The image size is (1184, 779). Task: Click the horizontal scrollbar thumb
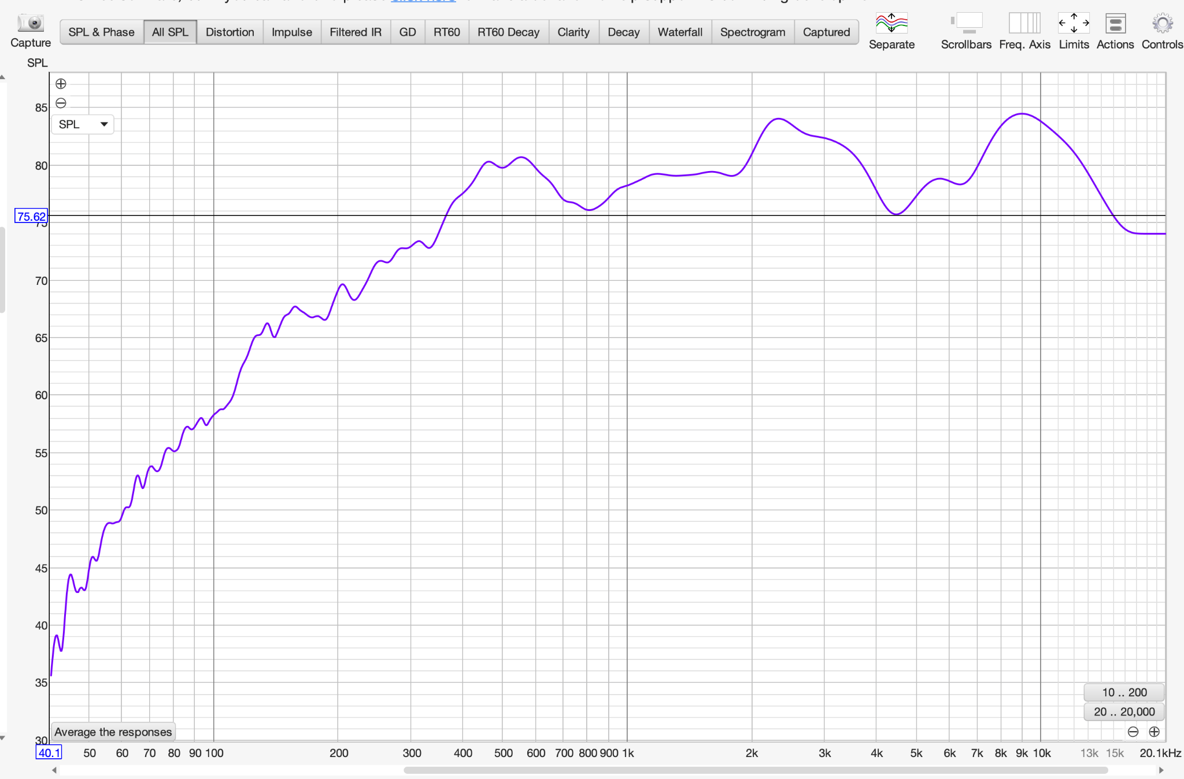(756, 770)
